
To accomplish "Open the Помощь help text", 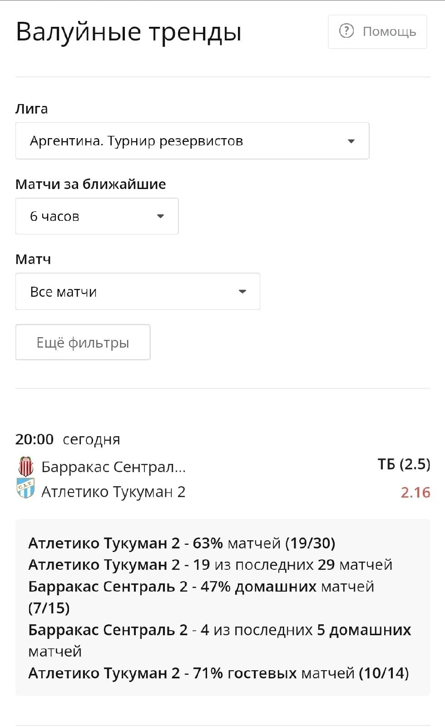I will pos(389,32).
